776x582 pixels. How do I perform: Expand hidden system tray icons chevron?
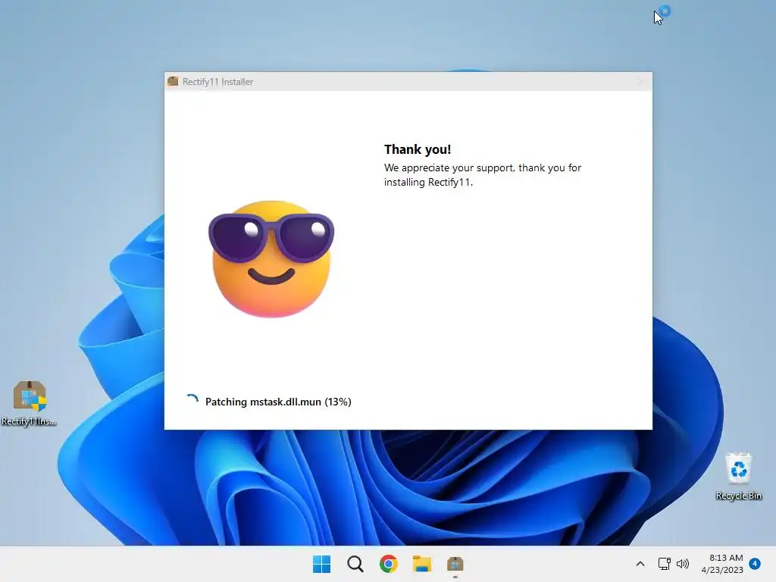640,564
